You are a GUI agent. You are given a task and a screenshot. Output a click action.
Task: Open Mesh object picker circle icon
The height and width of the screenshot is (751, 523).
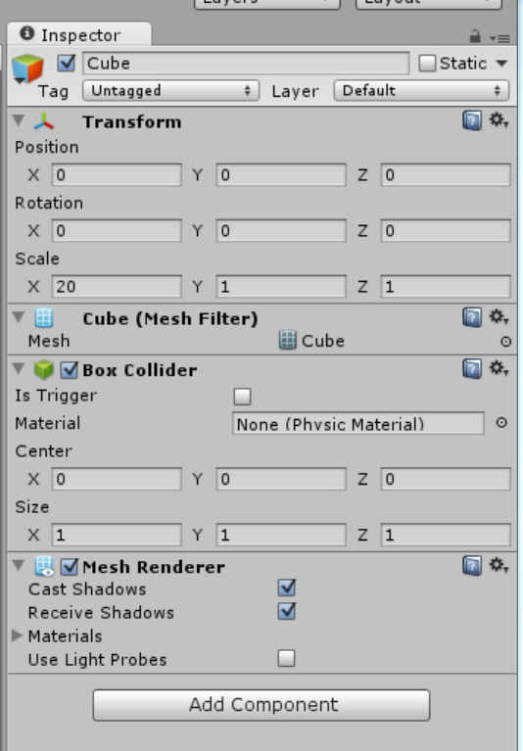(x=505, y=342)
